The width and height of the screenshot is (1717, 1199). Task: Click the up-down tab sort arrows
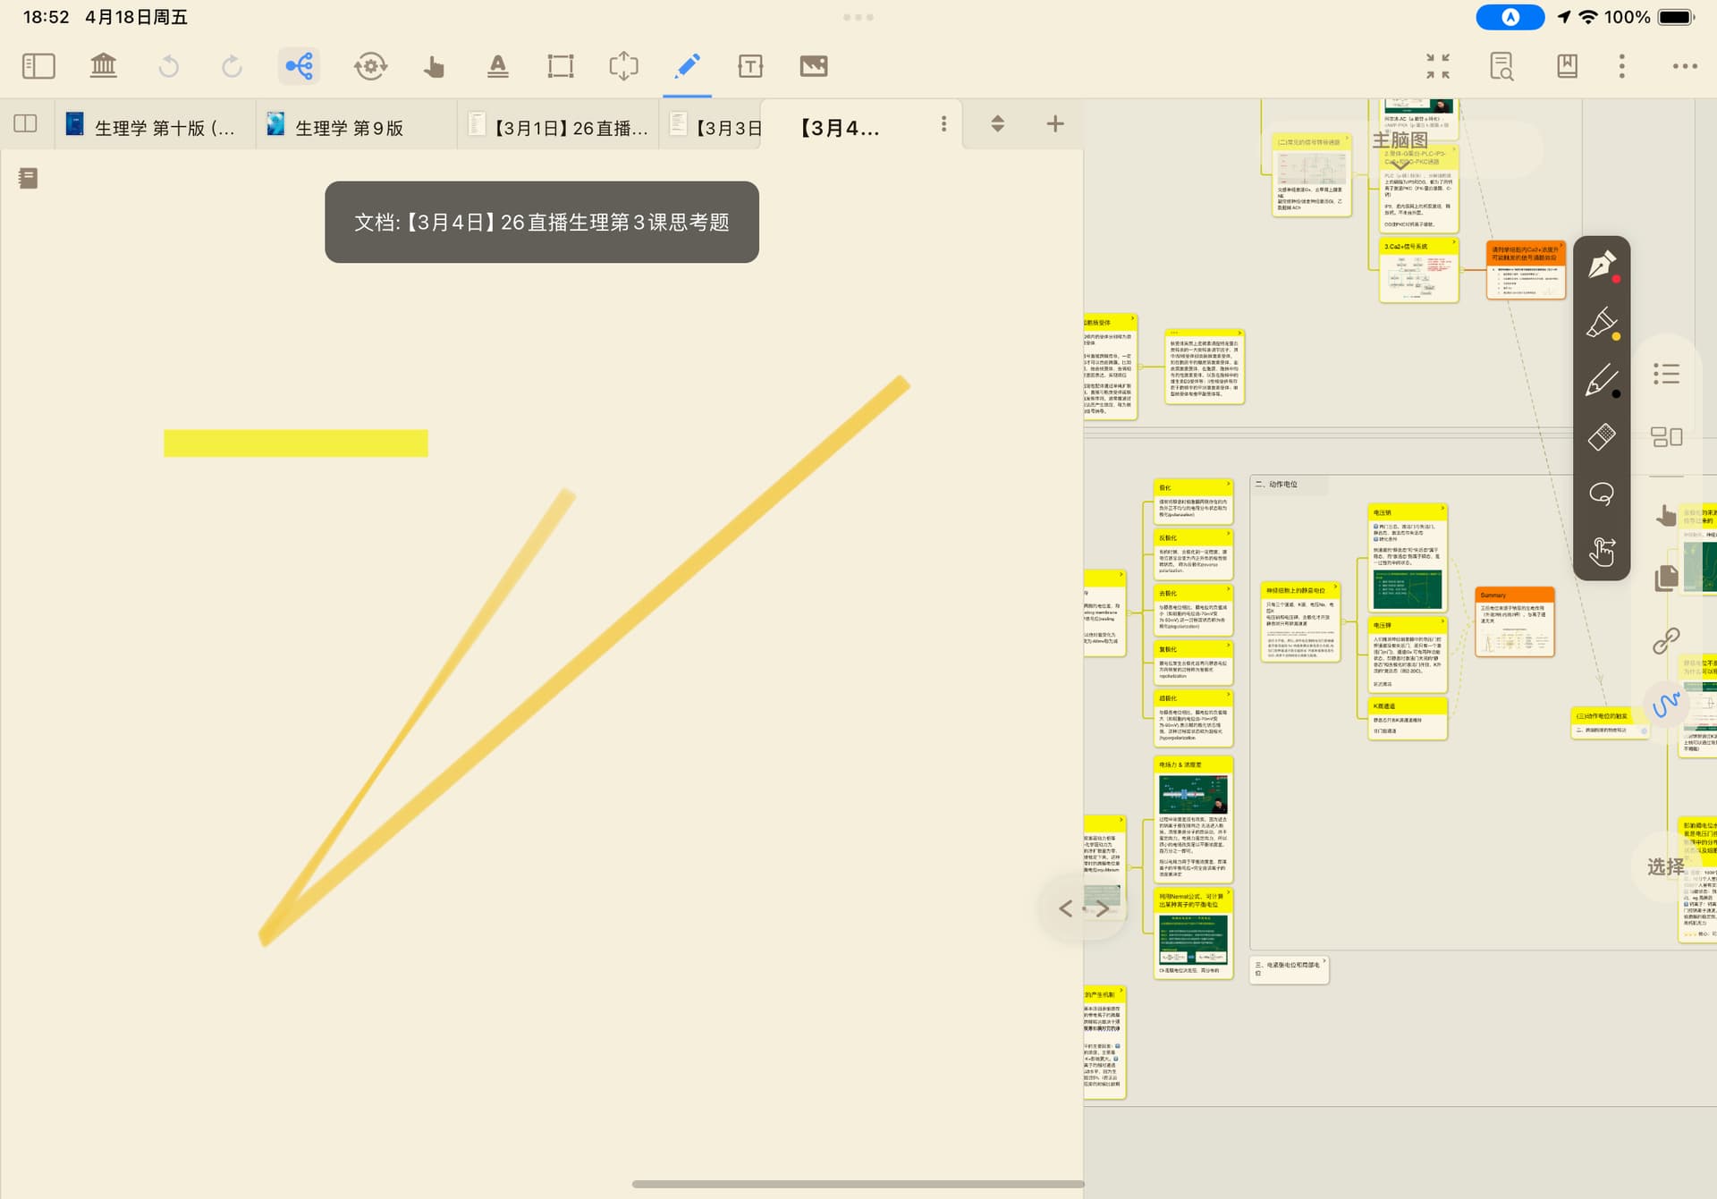coord(998,124)
